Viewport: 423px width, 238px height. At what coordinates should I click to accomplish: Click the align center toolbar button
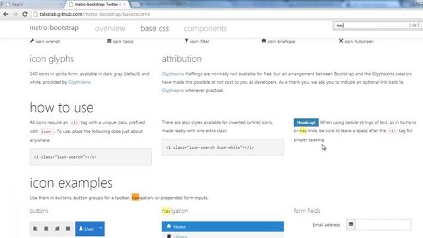tap(46, 229)
